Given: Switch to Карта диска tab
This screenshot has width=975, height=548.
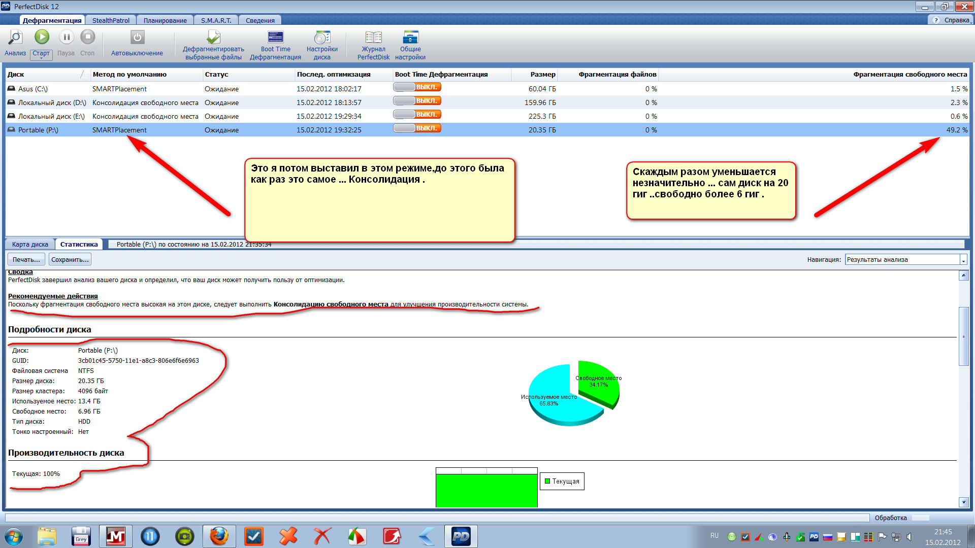Looking at the screenshot, I should point(30,245).
